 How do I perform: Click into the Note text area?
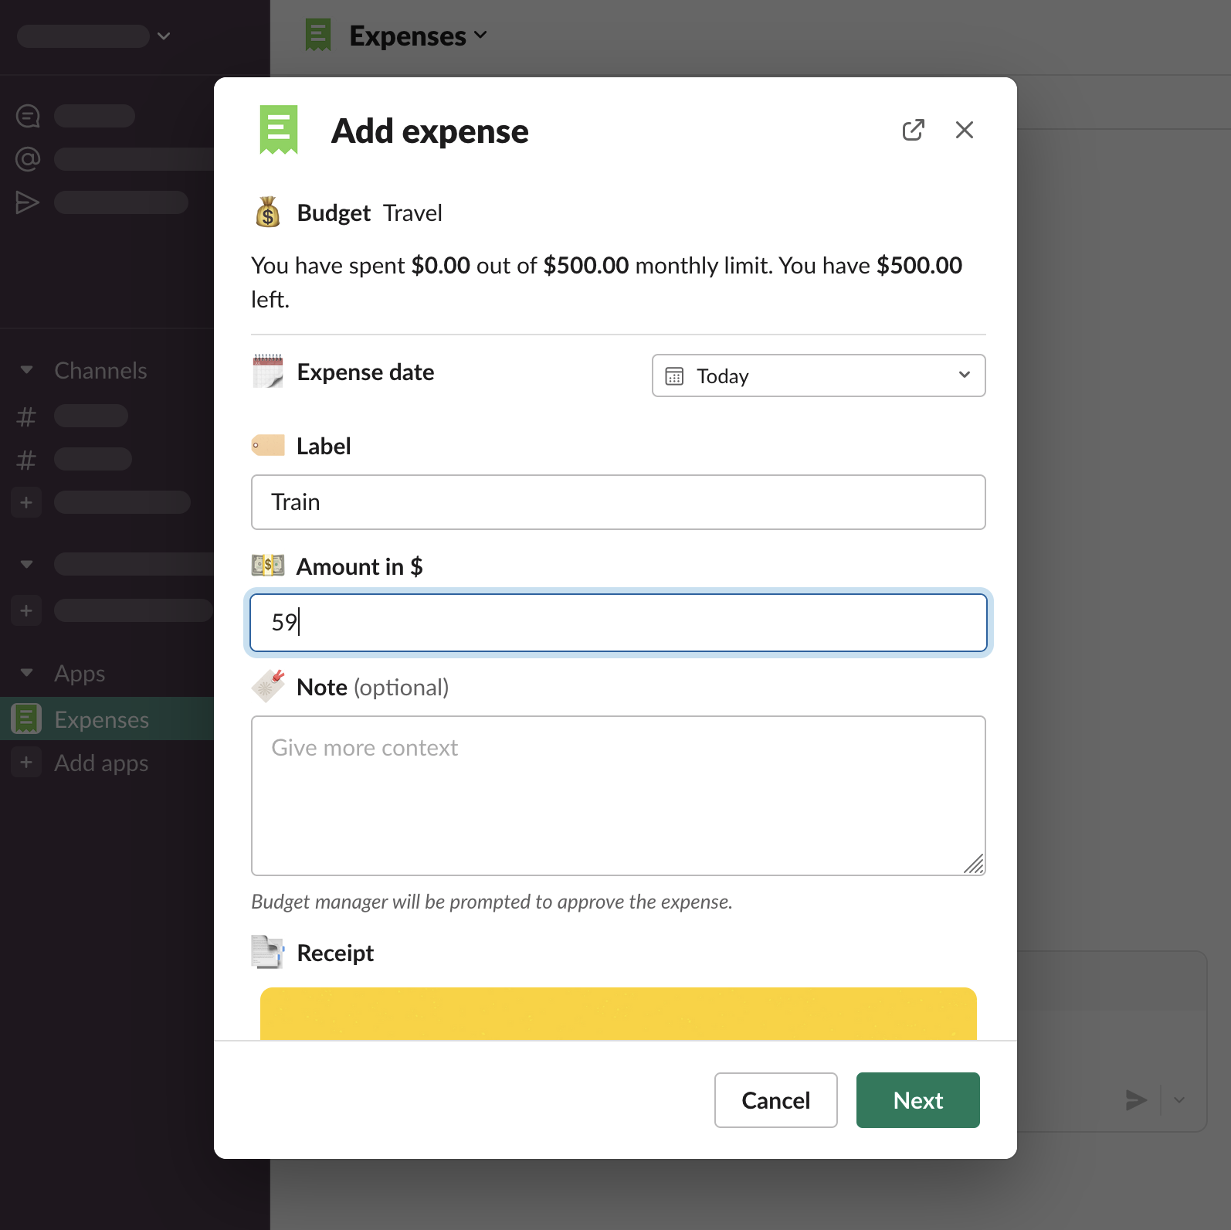pyautogui.click(x=618, y=795)
